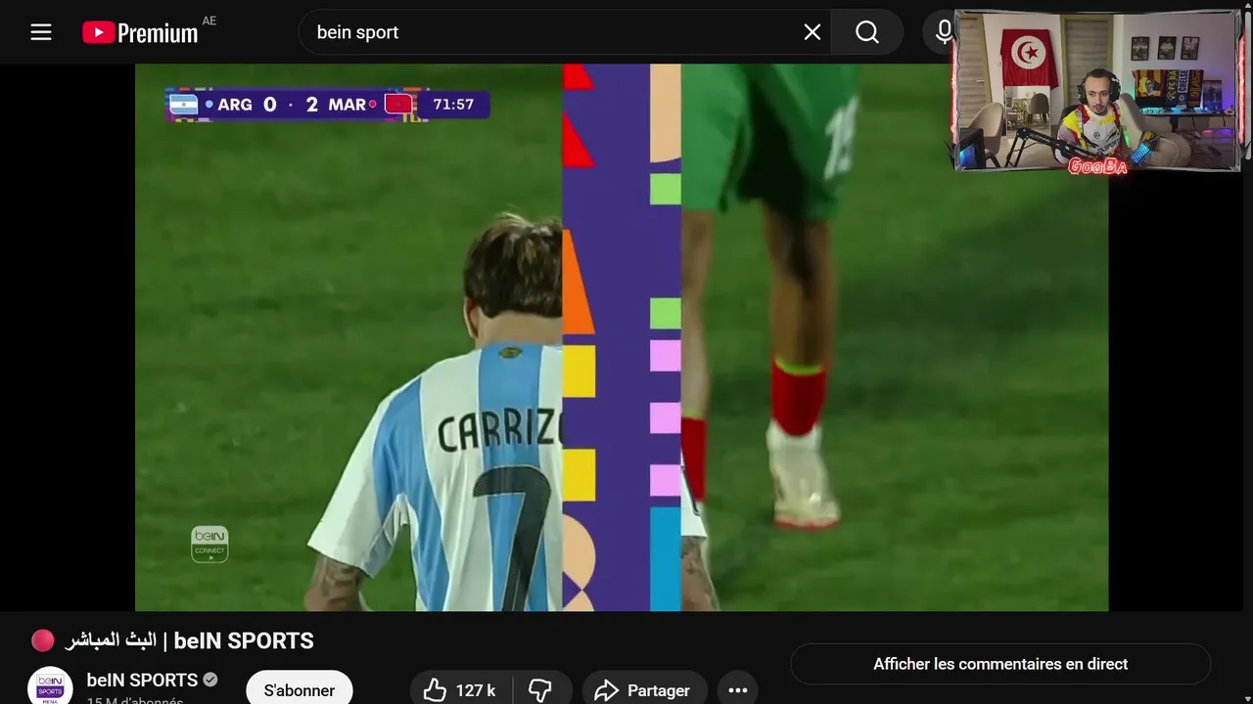The height and width of the screenshot is (704, 1253).
Task: Click the Argentina flag in scoreboard
Action: (x=183, y=105)
